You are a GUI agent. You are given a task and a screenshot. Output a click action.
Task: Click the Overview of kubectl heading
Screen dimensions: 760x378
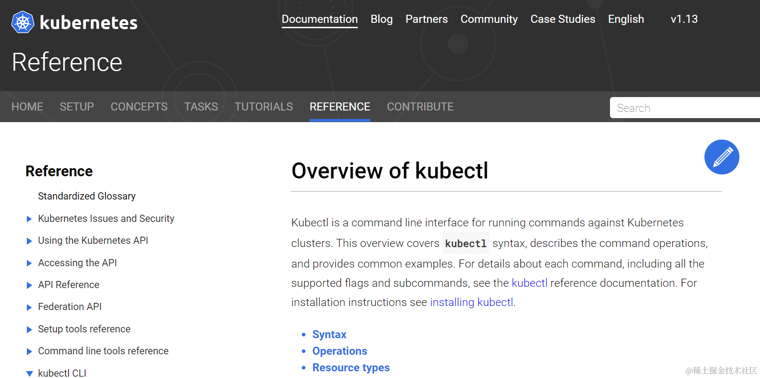(390, 170)
